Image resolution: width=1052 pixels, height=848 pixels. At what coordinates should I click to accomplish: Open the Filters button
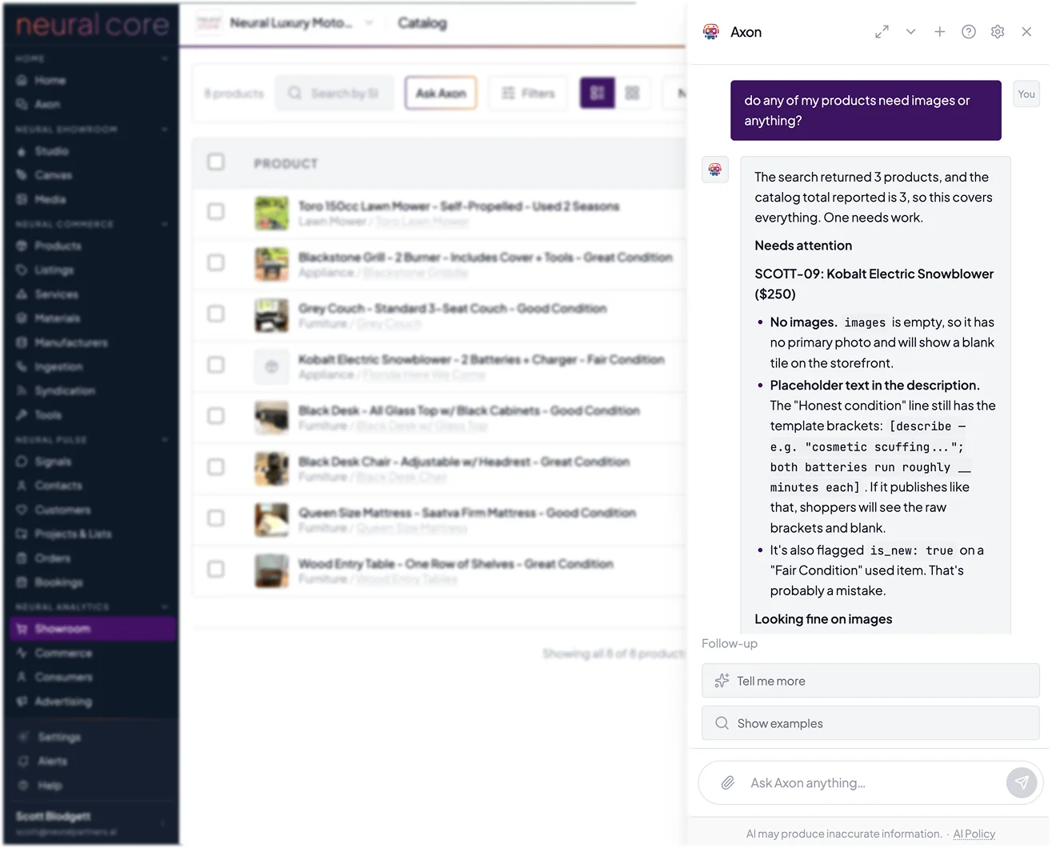528,93
